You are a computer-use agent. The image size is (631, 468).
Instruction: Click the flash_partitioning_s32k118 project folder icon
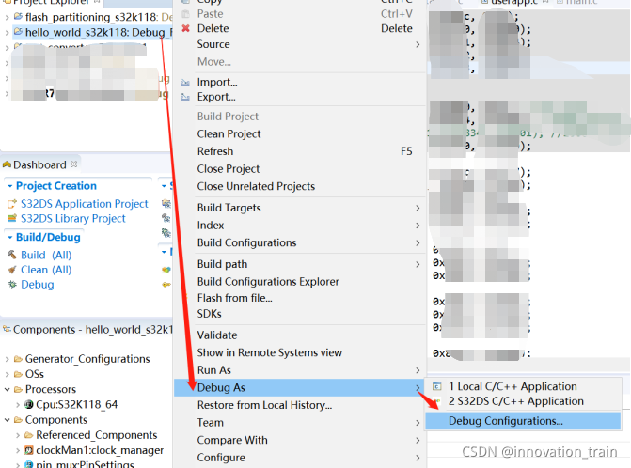tap(18, 17)
